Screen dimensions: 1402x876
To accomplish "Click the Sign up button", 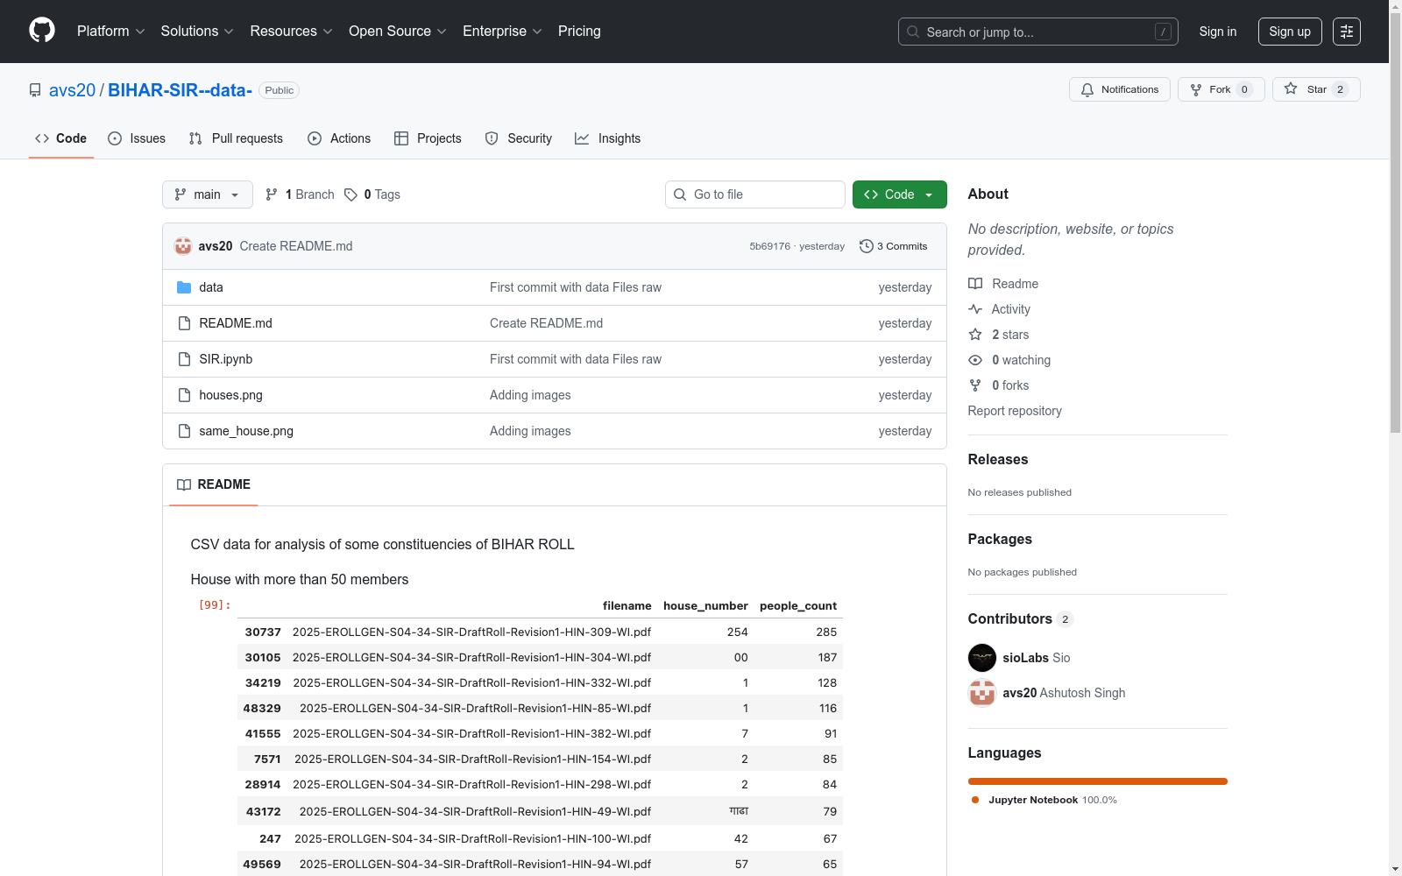I will (x=1290, y=32).
